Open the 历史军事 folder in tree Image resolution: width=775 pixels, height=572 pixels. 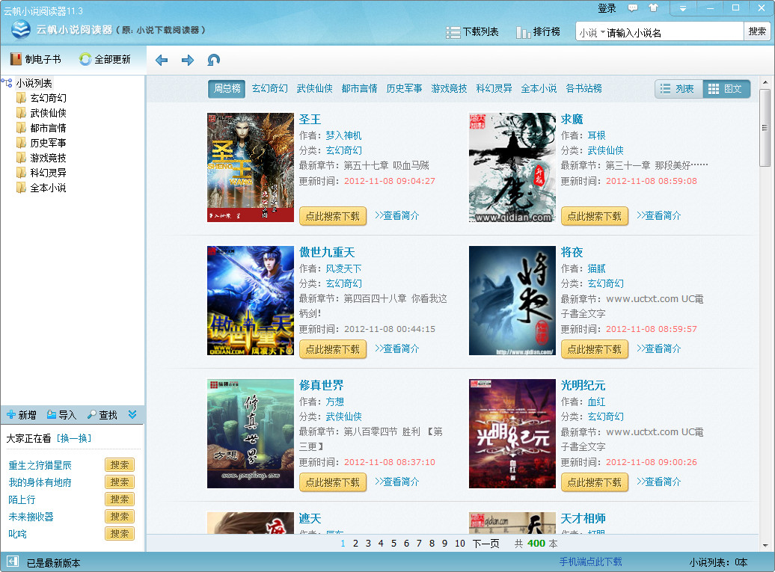click(x=48, y=143)
